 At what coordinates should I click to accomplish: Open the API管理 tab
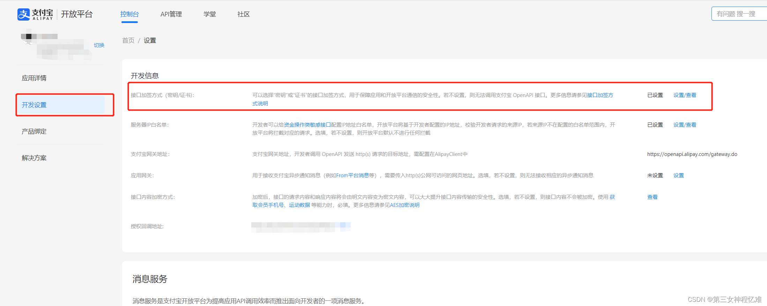coord(171,14)
